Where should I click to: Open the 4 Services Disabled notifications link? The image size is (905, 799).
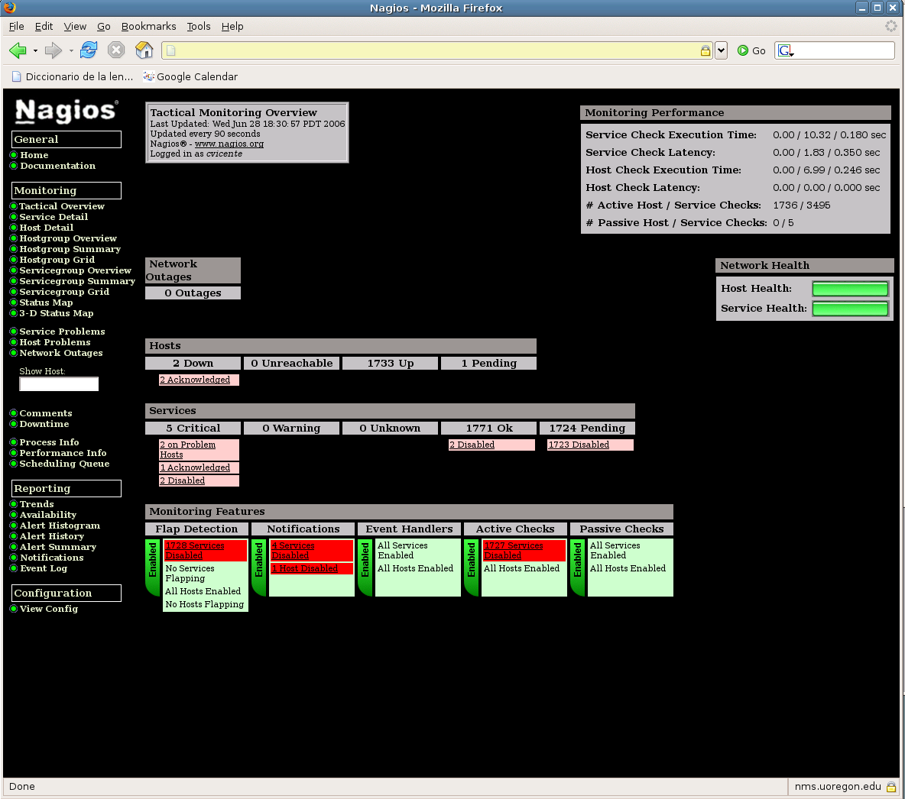pos(293,550)
